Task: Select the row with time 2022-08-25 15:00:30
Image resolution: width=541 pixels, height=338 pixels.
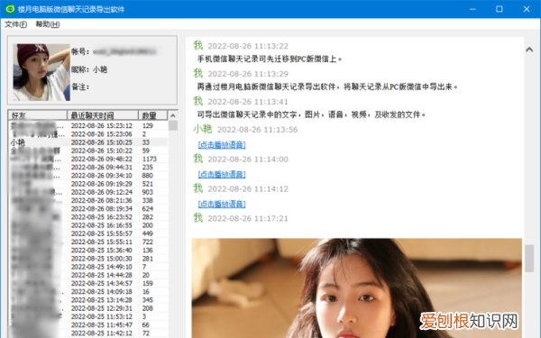Action: [x=88, y=259]
